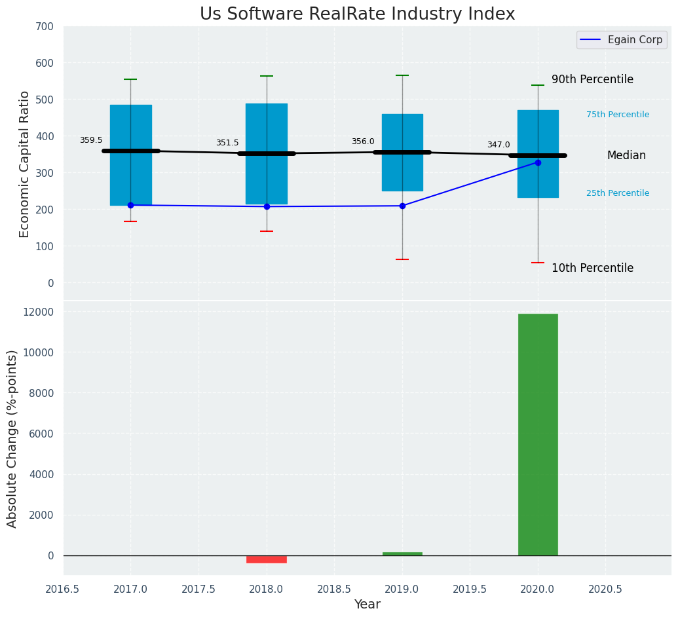Select the Egain Corp 2017 data point
The image size is (678, 617).
[x=130, y=205]
